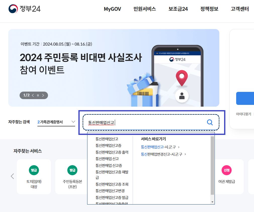Open the 고객센터 menu
The width and height of the screenshot is (254, 212).
click(x=240, y=9)
